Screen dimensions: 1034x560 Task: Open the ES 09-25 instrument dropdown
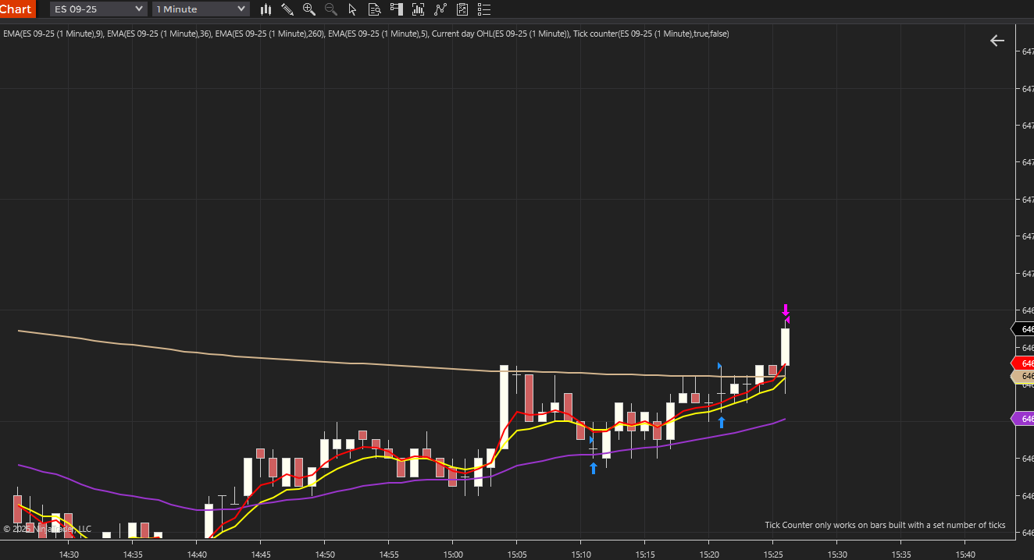98,9
